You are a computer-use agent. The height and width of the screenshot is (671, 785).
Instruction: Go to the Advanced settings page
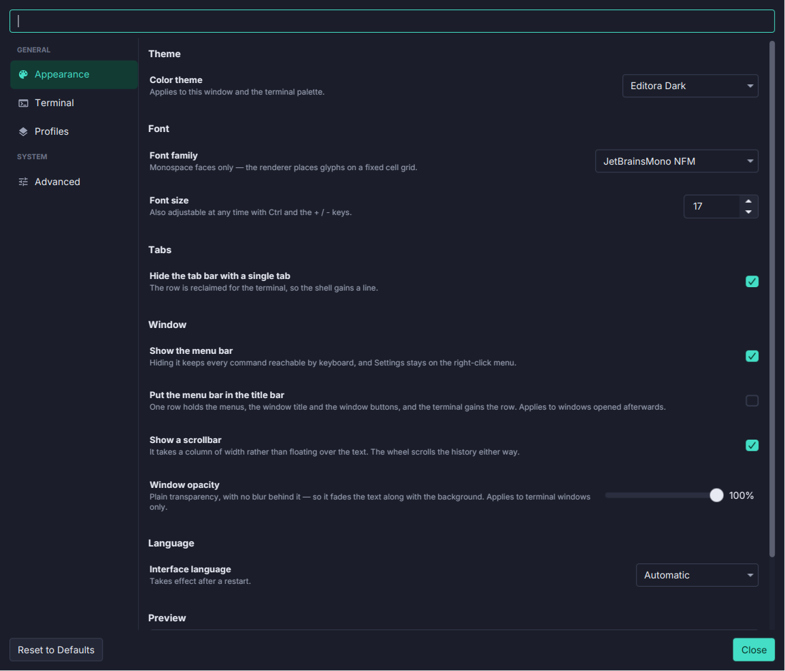(x=74, y=182)
